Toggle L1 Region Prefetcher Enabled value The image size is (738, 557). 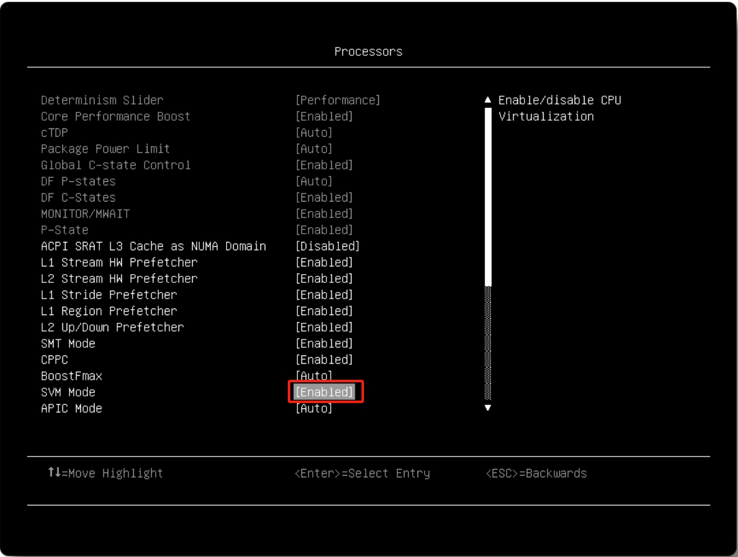point(324,311)
